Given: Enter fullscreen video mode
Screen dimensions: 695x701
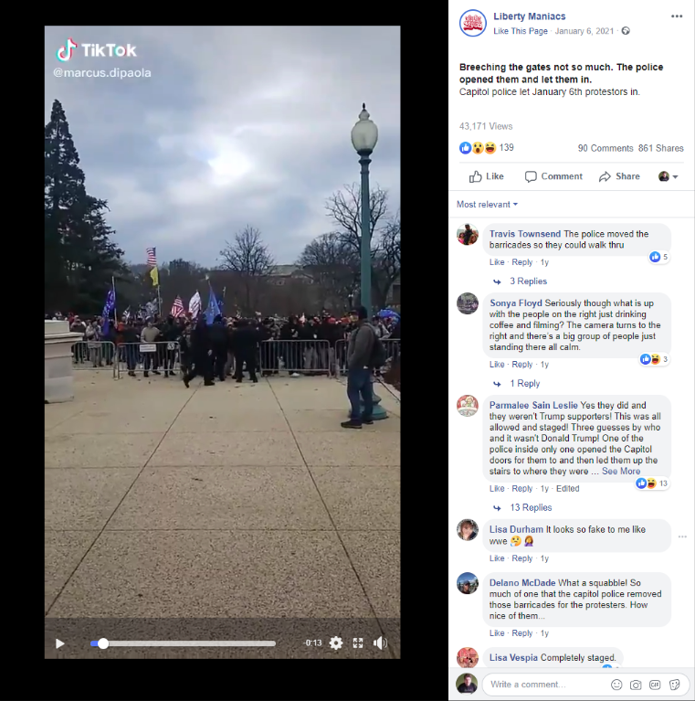Looking at the screenshot, I should coord(358,643).
